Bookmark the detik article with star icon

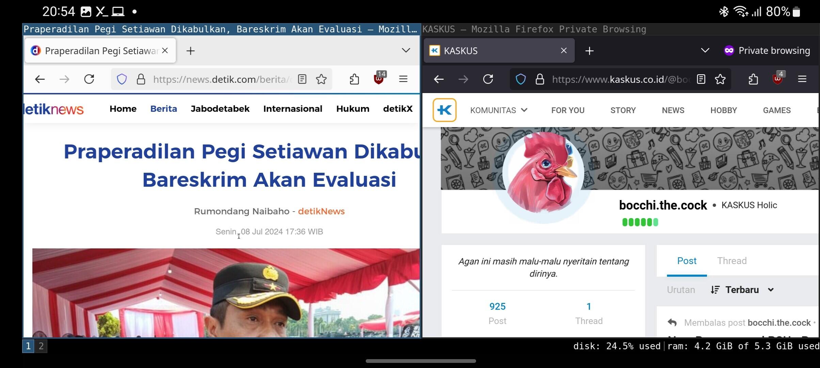[321, 79]
